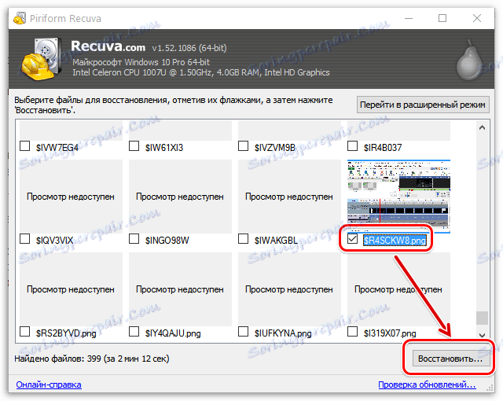Open the Проверка обновлений... link

click(427, 384)
